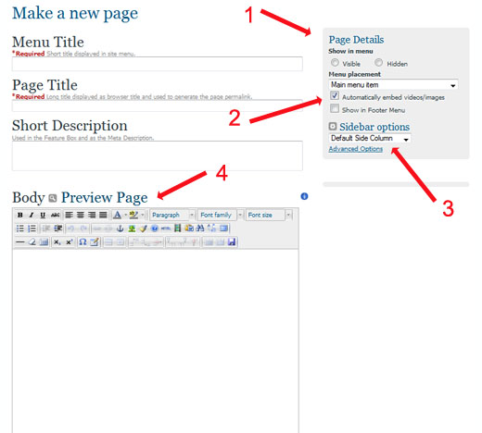Open the highlight color picker arrow
Screen dimensions: 482x433
tap(143, 215)
